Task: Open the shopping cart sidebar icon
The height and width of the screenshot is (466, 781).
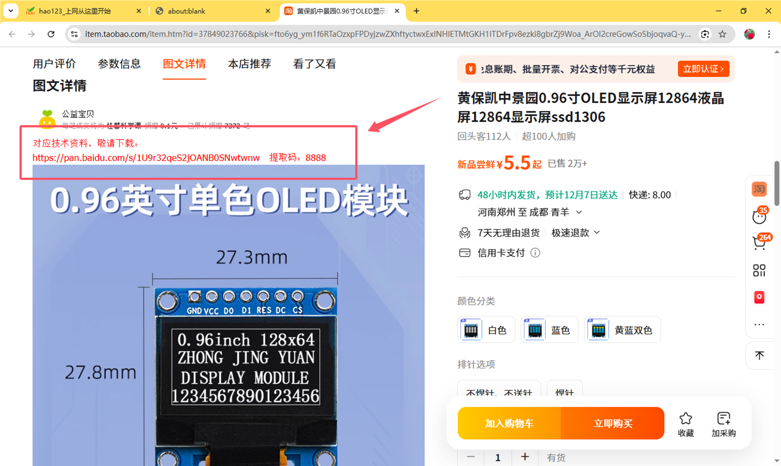Action: (759, 243)
